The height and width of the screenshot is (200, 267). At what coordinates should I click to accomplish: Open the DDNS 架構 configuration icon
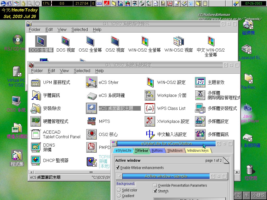pyautogui.click(x=35, y=147)
